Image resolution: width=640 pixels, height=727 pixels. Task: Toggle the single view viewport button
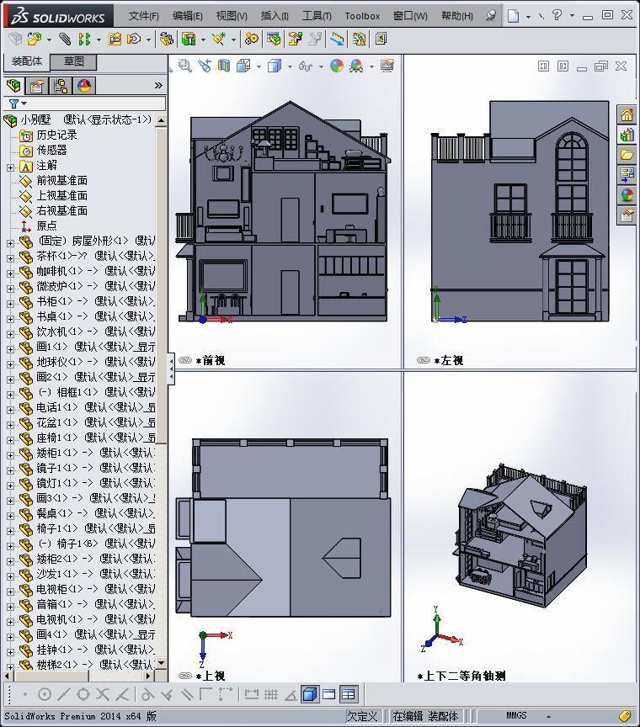tap(328, 694)
